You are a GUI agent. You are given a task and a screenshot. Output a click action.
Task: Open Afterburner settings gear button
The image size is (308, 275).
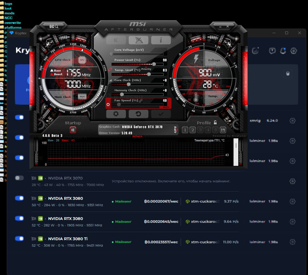coord(116,114)
